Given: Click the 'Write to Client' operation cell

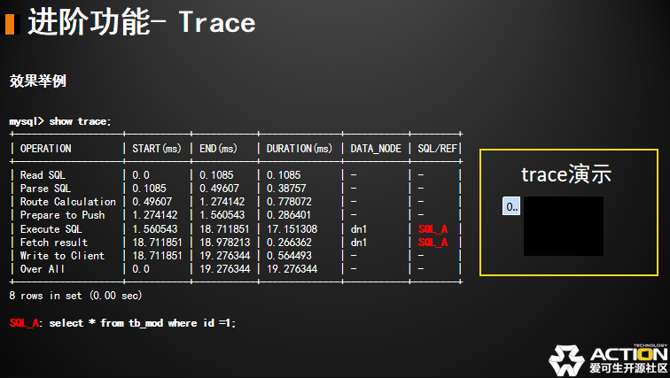Looking at the screenshot, I should click(x=62, y=256).
